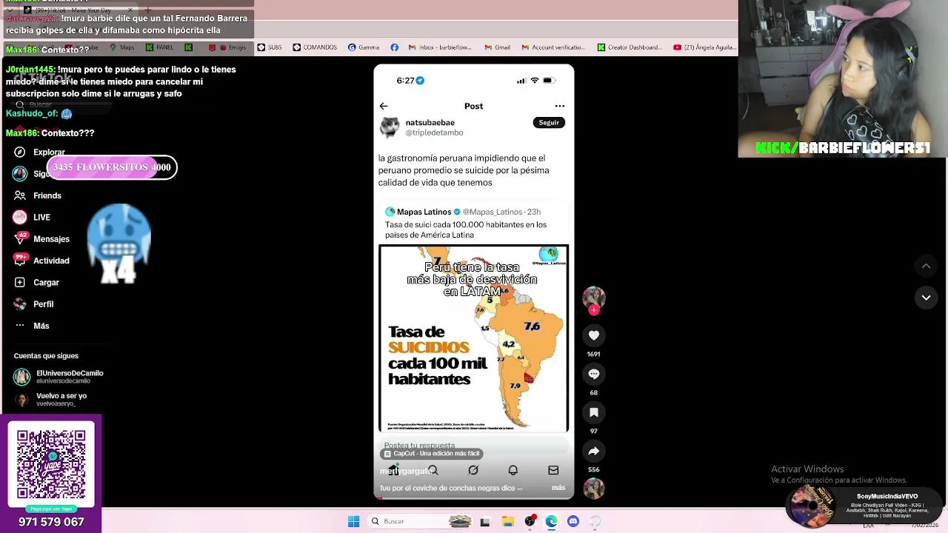The image size is (948, 533).
Task: Save the video with the bookmark icon
Action: click(x=593, y=412)
